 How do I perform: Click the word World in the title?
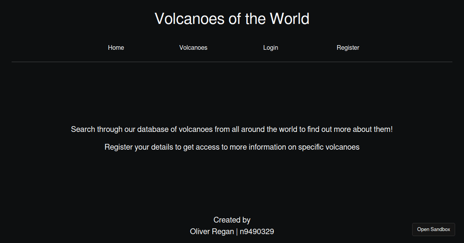click(x=290, y=19)
